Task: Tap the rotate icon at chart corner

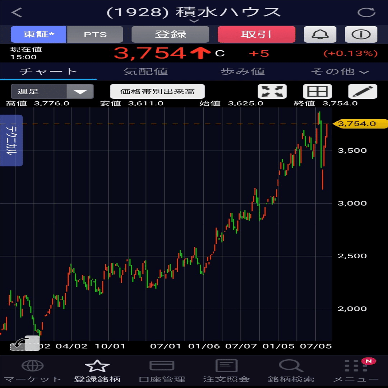Action: [x=25, y=343]
